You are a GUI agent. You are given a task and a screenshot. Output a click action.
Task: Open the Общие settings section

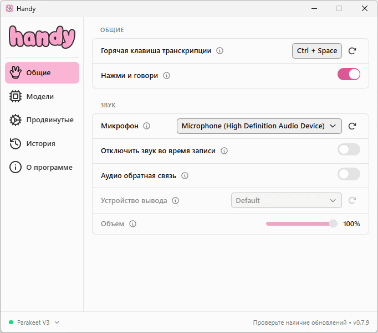[42, 72]
